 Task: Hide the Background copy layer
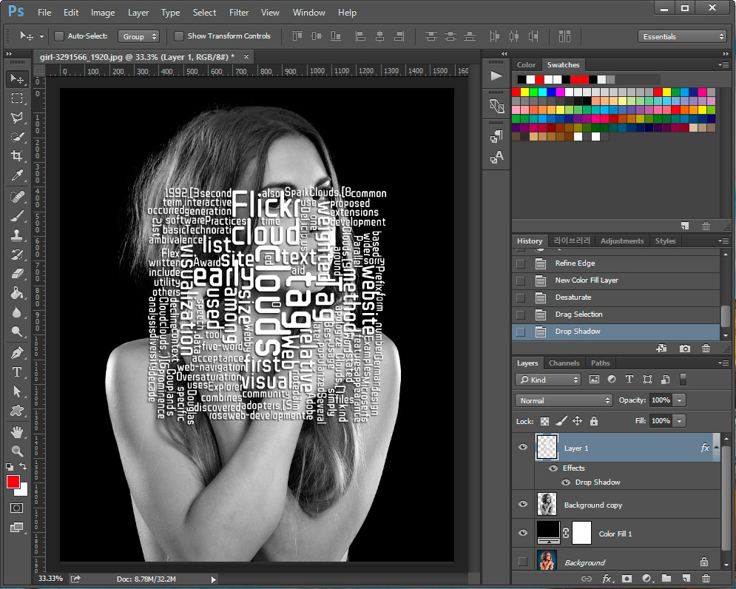522,504
